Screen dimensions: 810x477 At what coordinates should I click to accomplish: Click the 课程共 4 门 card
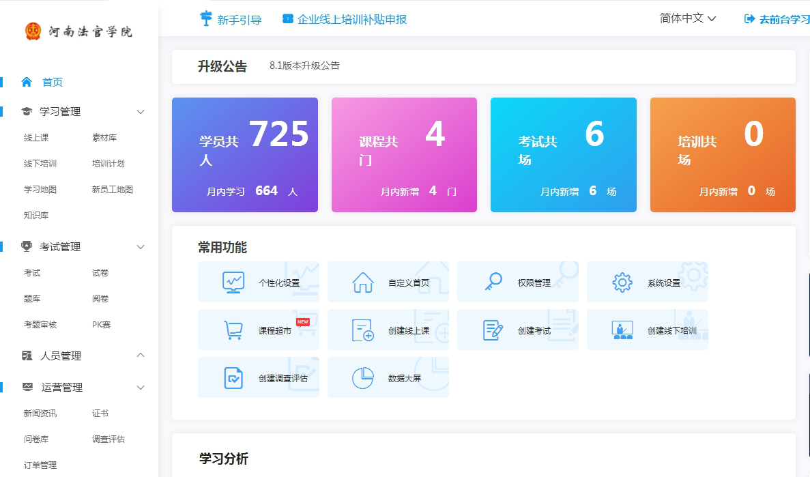tap(404, 154)
